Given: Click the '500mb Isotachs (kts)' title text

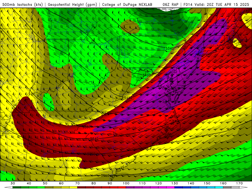Looking at the screenshot, I should point(22,4).
